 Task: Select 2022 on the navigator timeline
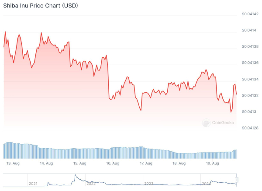91,184
